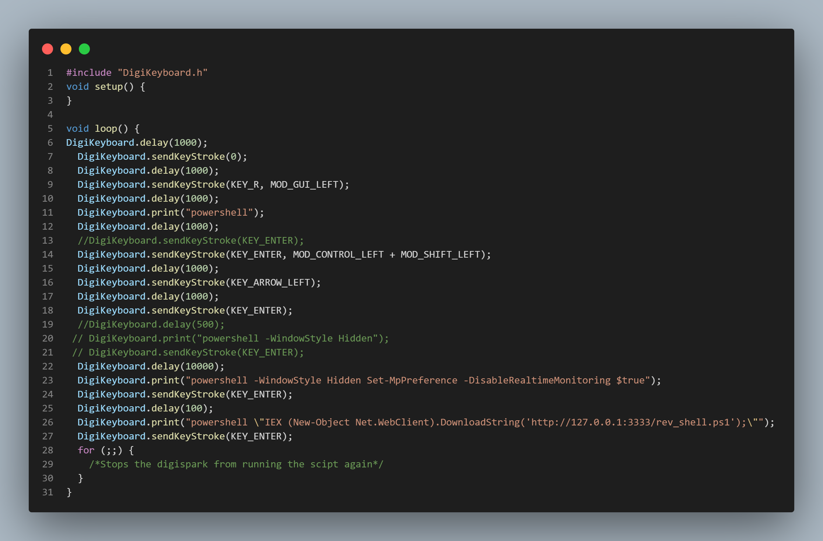The image size is (823, 541).
Task: Click line number 31 in gutter
Action: click(x=48, y=492)
